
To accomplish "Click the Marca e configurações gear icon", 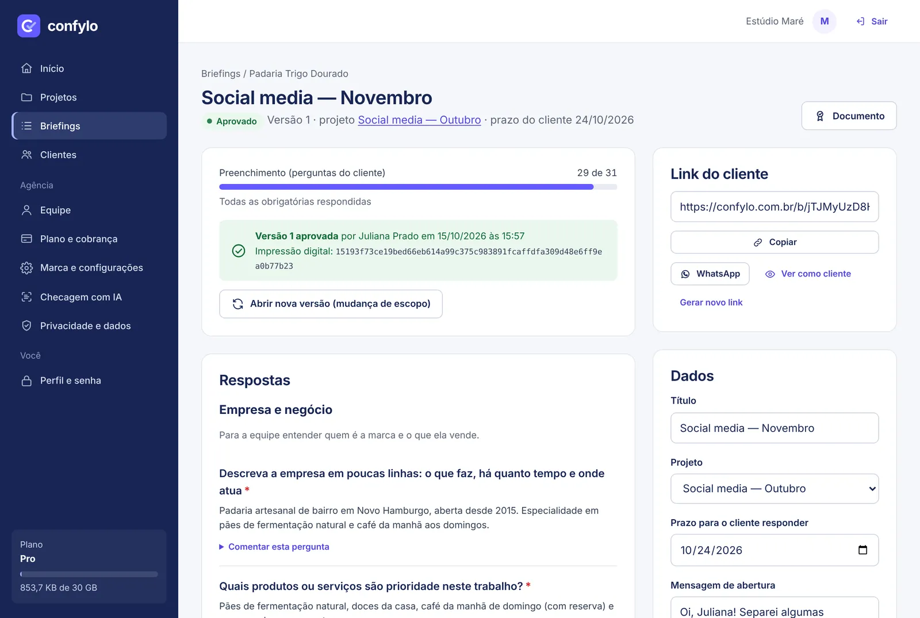I will (x=26, y=268).
